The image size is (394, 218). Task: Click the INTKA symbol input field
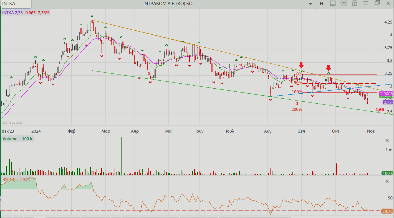16,4
